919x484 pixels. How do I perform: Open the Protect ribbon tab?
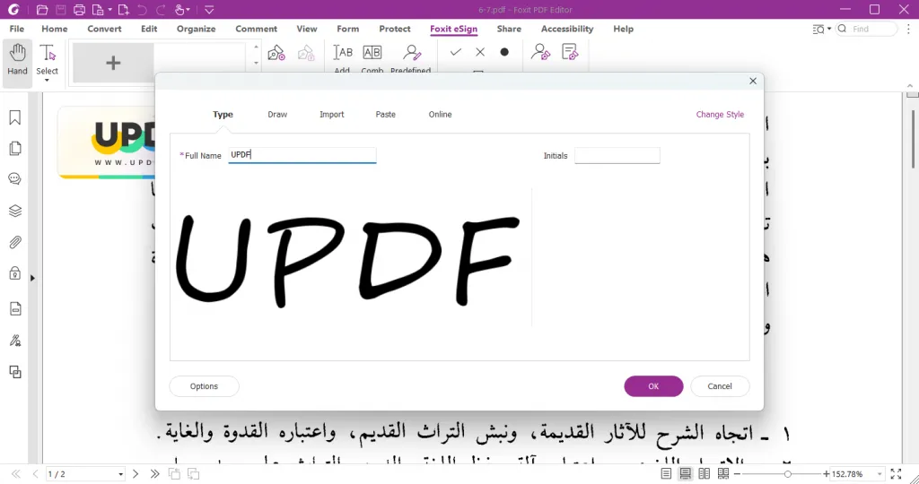[395, 29]
